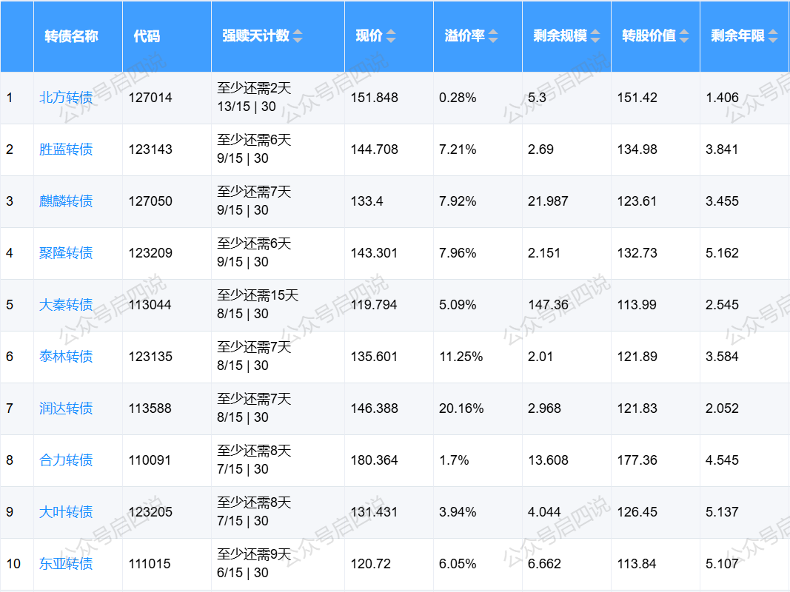Click the sort icon beside 强赎天计数
The height and width of the screenshot is (592, 790).
coord(298,36)
